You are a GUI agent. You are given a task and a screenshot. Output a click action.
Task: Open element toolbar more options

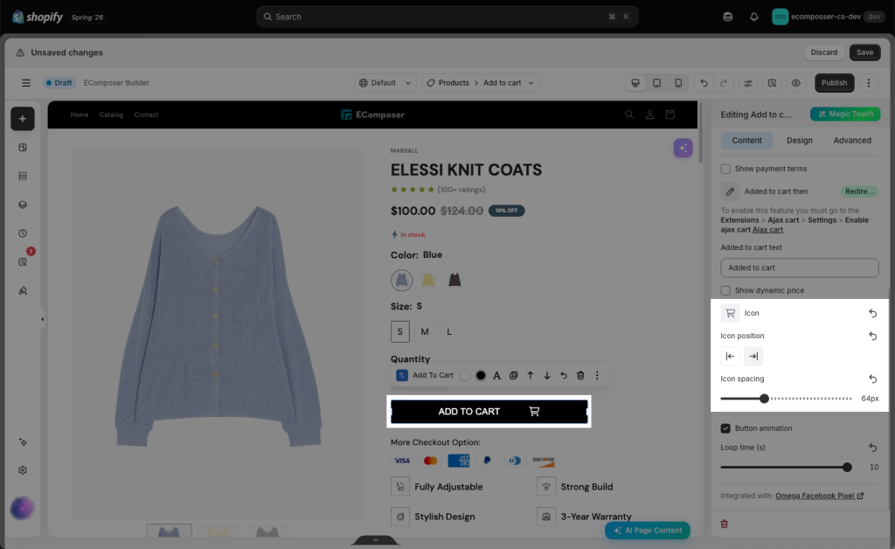(x=597, y=375)
